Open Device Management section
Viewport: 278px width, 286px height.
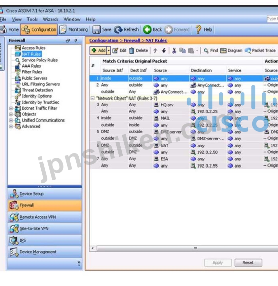(45, 252)
